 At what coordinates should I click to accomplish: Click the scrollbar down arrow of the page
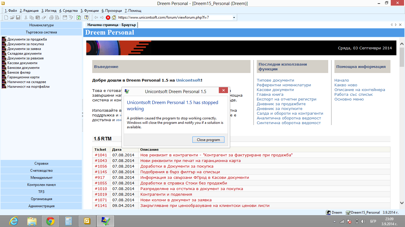(x=402, y=203)
